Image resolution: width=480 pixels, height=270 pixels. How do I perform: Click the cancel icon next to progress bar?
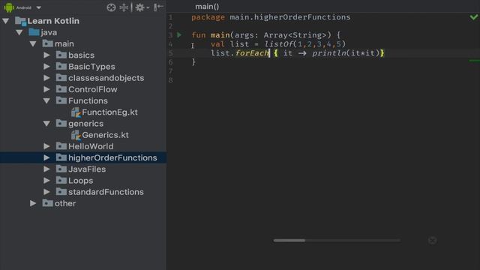[432, 241]
